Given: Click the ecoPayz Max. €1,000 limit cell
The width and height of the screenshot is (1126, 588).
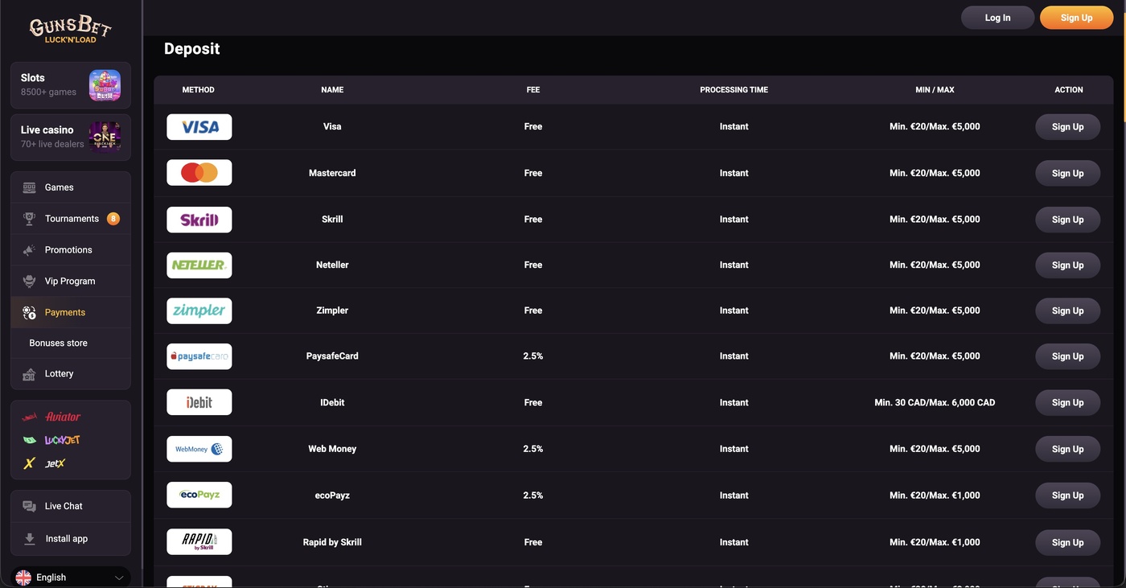Looking at the screenshot, I should (x=935, y=495).
